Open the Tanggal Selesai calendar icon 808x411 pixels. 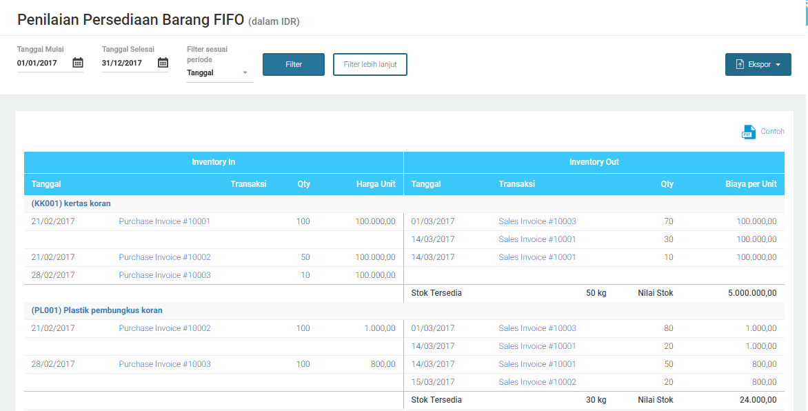pos(163,63)
